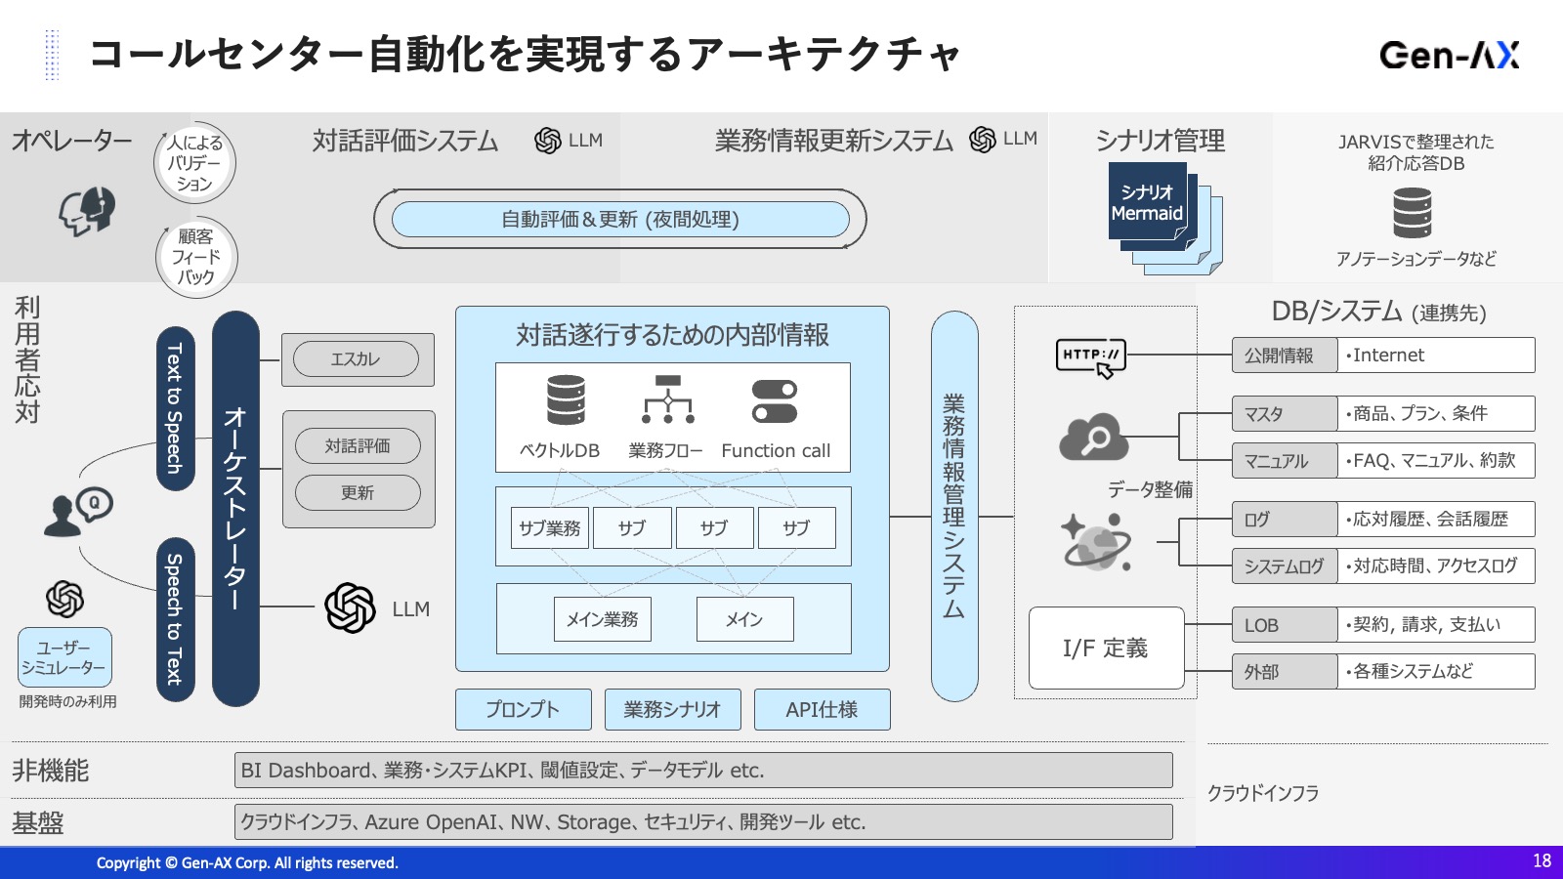Click the 更新 pill button
The height and width of the screenshot is (879, 1563).
358,493
